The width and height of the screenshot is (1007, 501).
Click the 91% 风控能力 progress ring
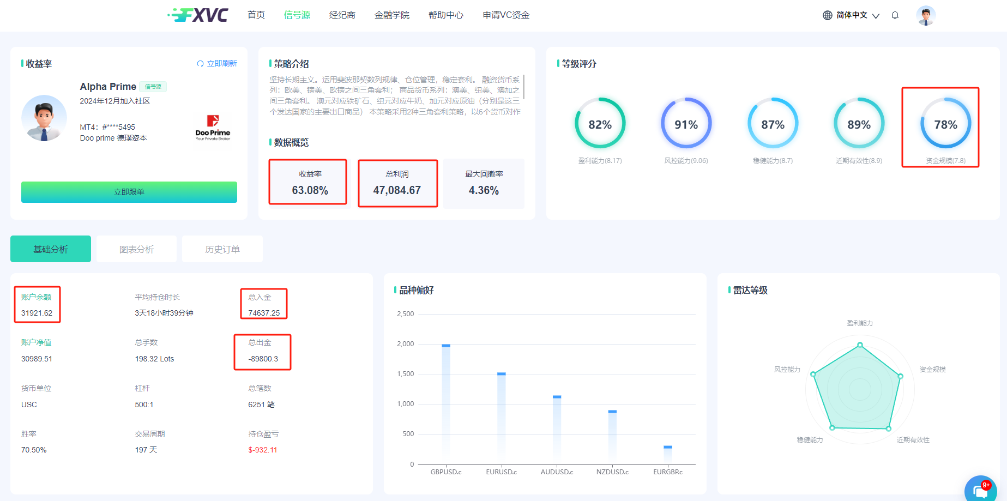[686, 124]
